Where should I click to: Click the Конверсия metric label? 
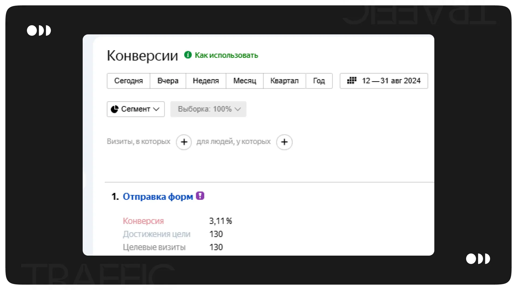[x=143, y=221]
